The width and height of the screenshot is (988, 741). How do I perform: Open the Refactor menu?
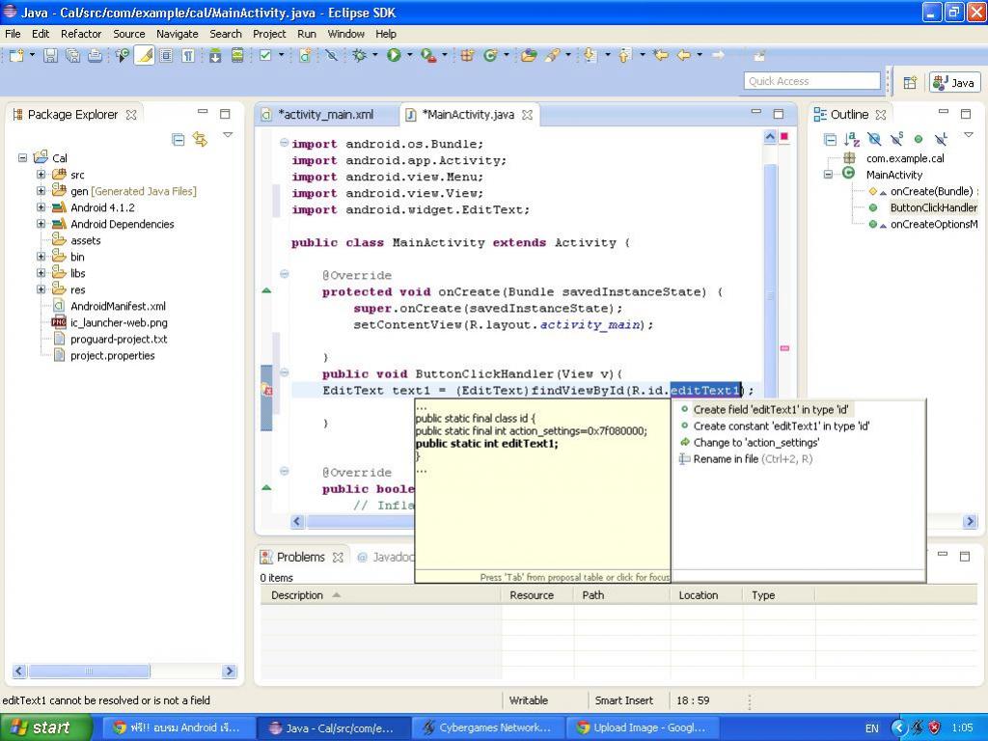81,34
